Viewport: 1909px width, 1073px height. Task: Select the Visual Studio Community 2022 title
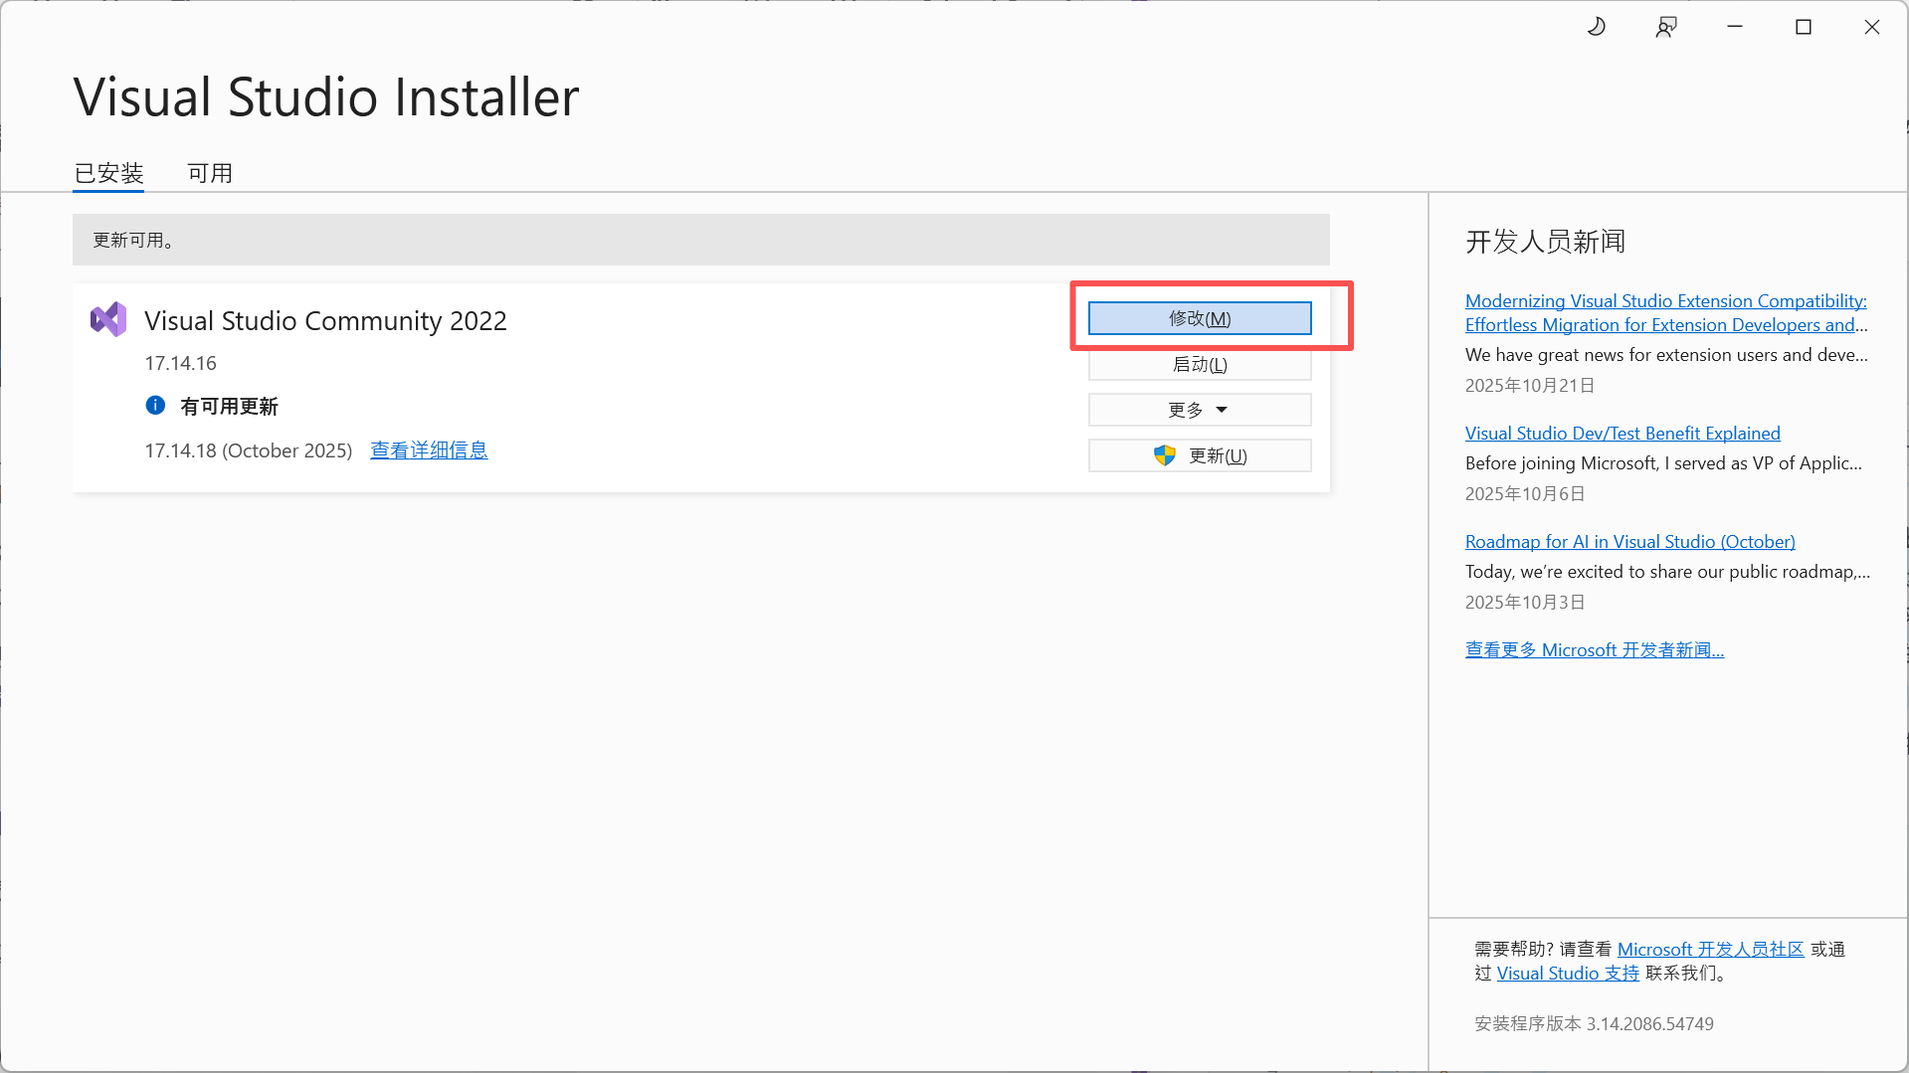[325, 320]
